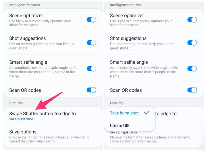Viewport: 206px width, 151px height.
Task: Click Scan QR codes label in right screenshot
Action: tap(126, 90)
